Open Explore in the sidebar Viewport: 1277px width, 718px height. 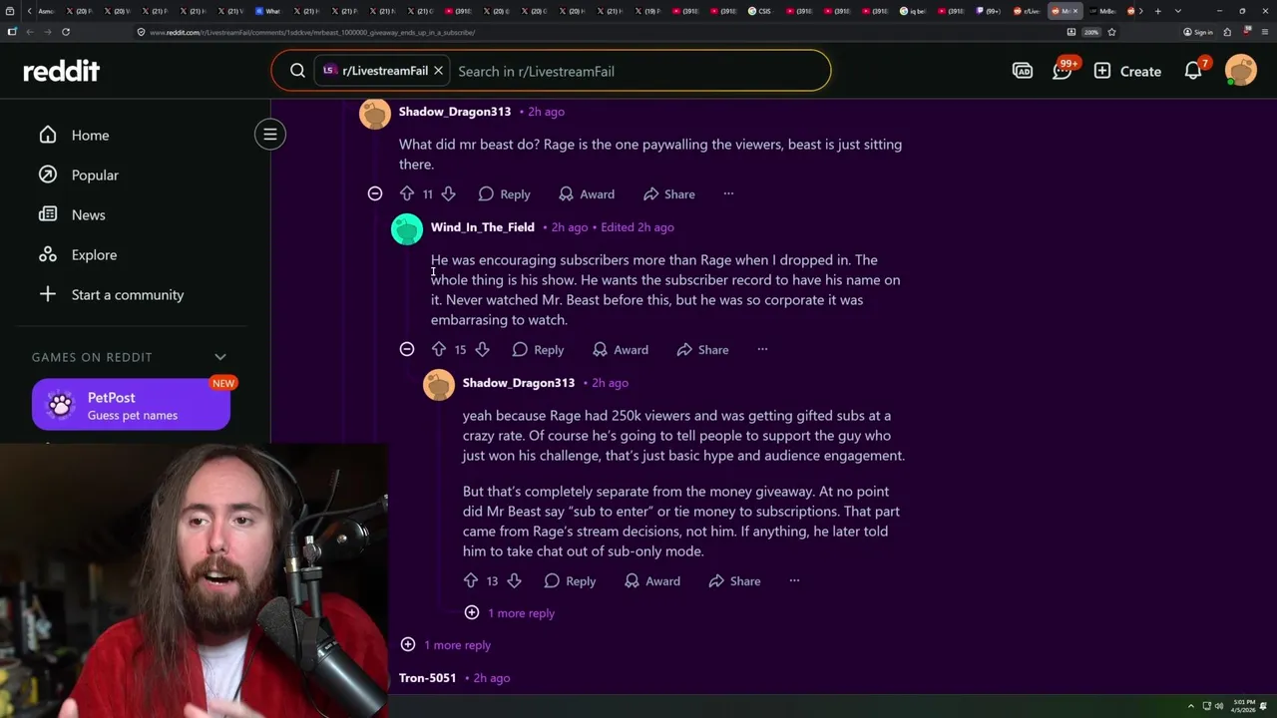[94, 254]
